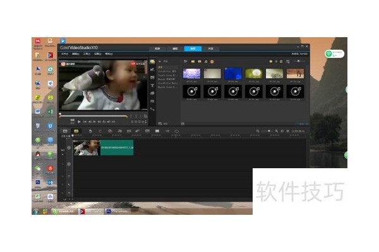Open the Sound Mixer
The height and width of the screenshot is (252, 379).
pyautogui.click(x=119, y=131)
